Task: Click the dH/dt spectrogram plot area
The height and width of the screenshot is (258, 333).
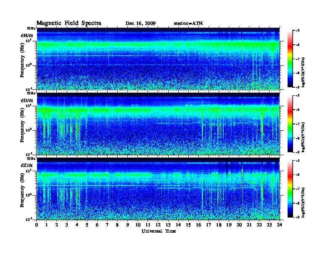Action: click(158, 59)
